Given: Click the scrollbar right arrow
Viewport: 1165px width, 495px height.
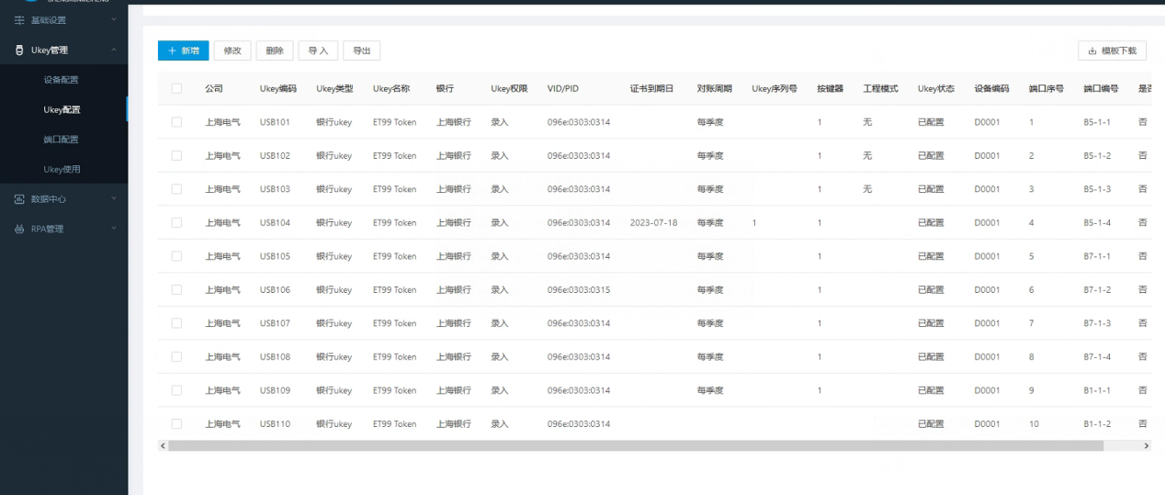Looking at the screenshot, I should (1146, 445).
